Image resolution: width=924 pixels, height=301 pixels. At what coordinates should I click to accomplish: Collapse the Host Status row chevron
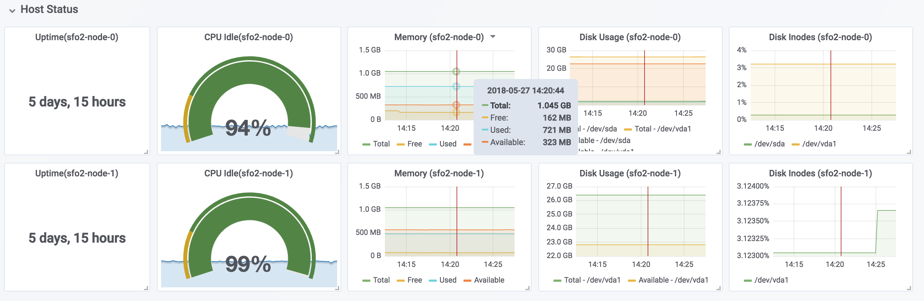pos(12,10)
